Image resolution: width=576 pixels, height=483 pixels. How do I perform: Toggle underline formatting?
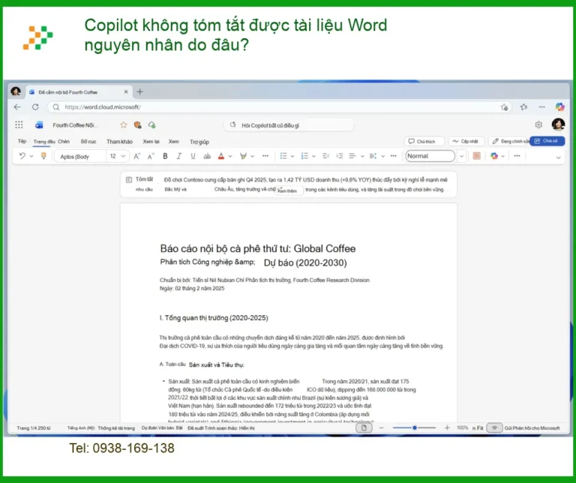click(193, 156)
